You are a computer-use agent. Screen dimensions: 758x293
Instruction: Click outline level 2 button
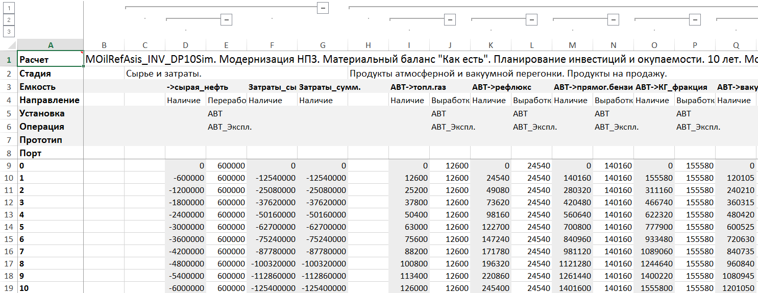[x=9, y=20]
